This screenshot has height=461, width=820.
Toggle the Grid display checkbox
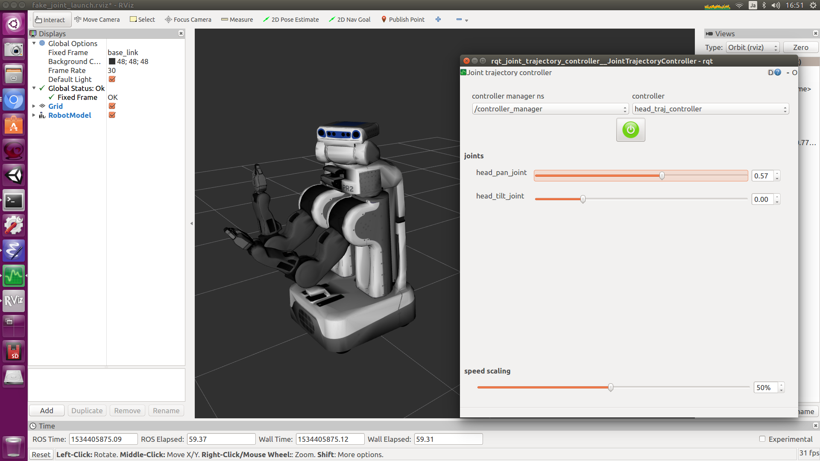click(x=112, y=106)
